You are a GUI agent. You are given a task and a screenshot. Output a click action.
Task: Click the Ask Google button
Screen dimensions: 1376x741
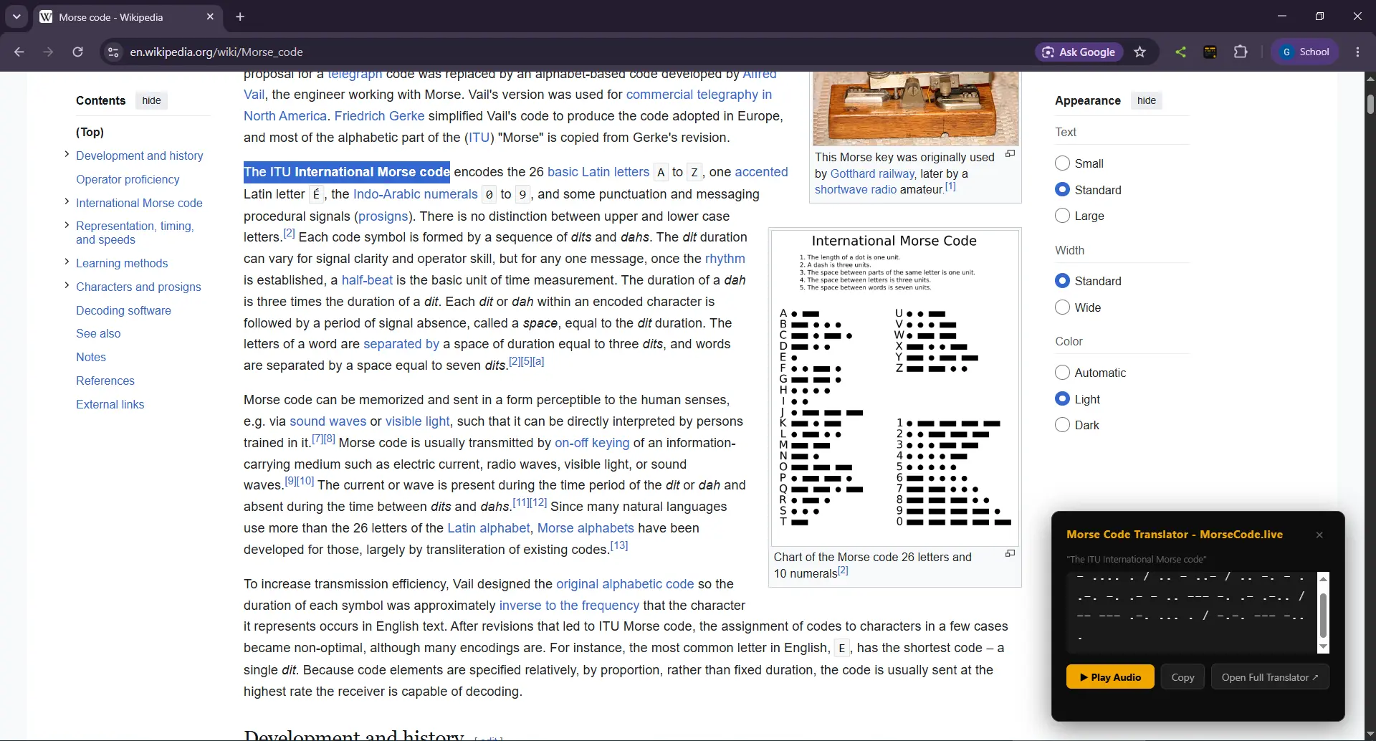coord(1079,52)
